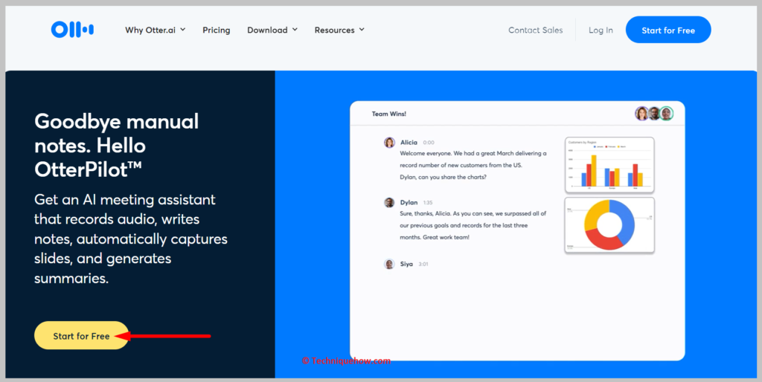Open the bar chart thumbnail

609,165
